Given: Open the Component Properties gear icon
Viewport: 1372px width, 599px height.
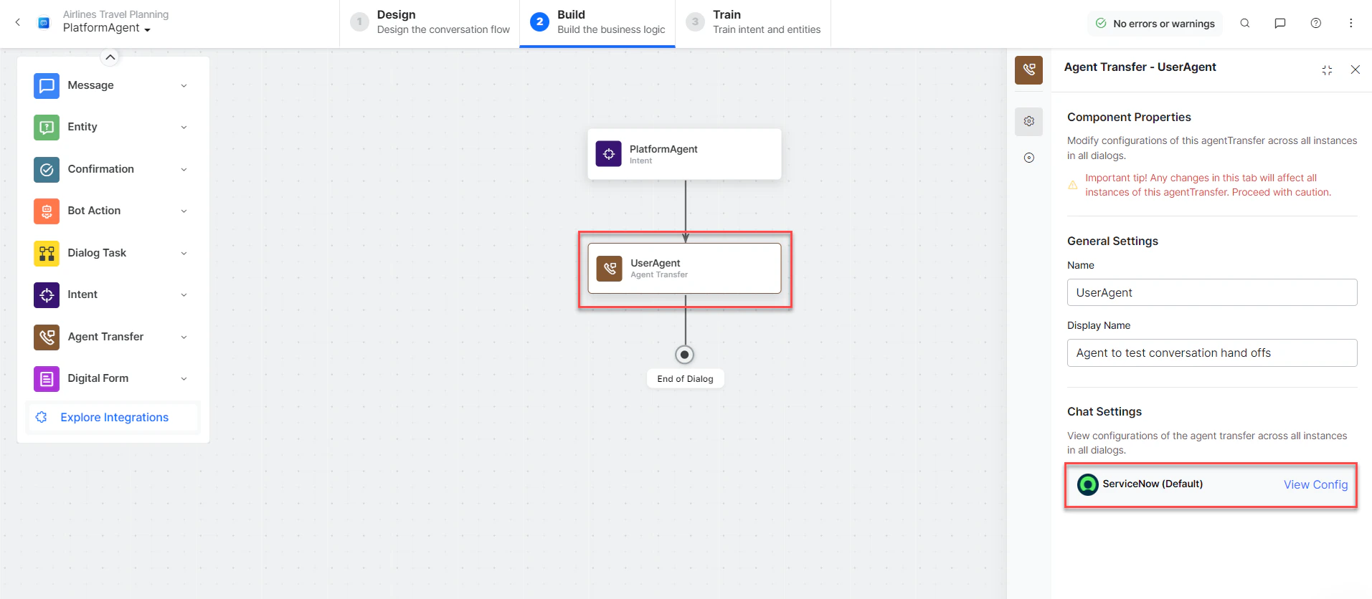Looking at the screenshot, I should (1028, 121).
